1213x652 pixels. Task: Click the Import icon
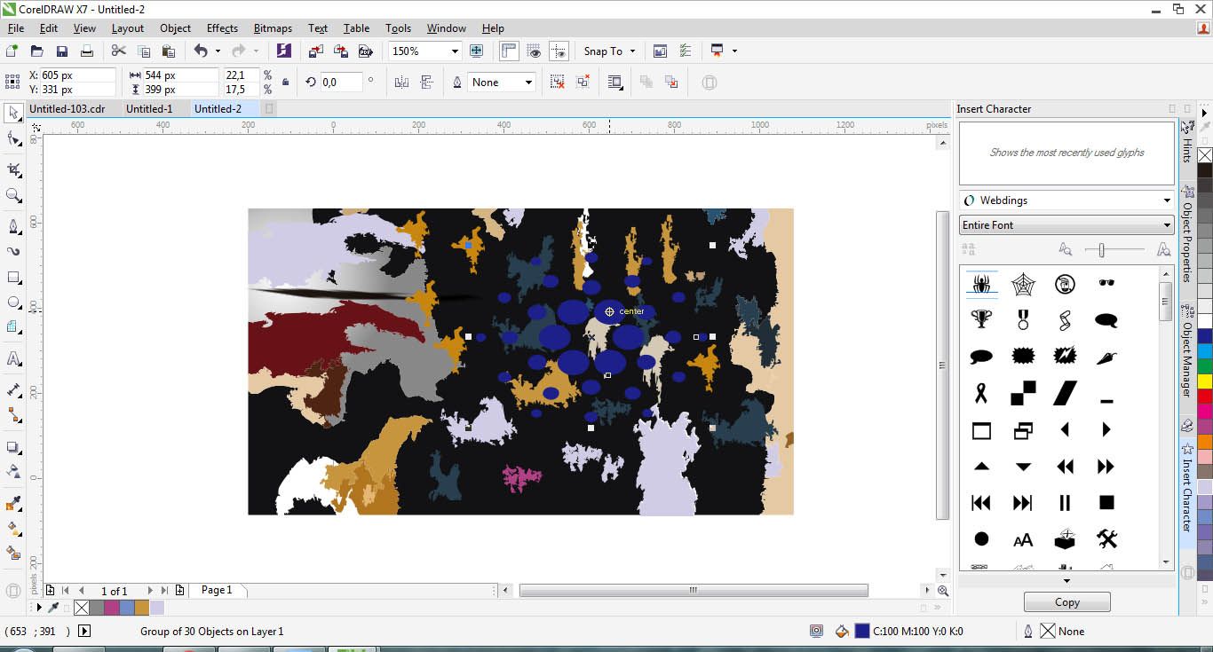pyautogui.click(x=316, y=51)
